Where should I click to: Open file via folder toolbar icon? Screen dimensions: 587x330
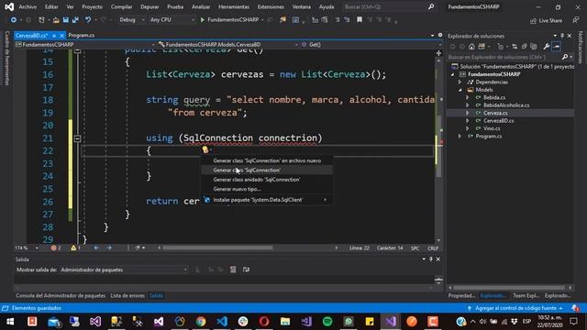coord(56,20)
